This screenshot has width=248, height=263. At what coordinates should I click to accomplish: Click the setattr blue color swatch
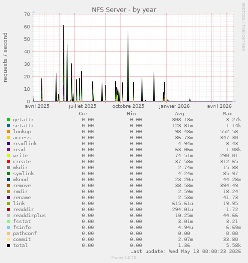8,126
